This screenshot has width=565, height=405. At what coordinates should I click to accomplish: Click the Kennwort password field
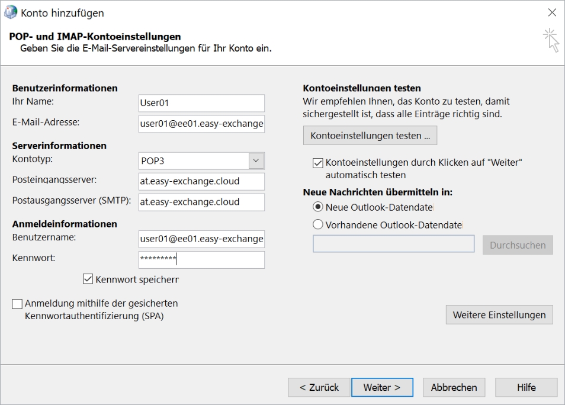[201, 259]
